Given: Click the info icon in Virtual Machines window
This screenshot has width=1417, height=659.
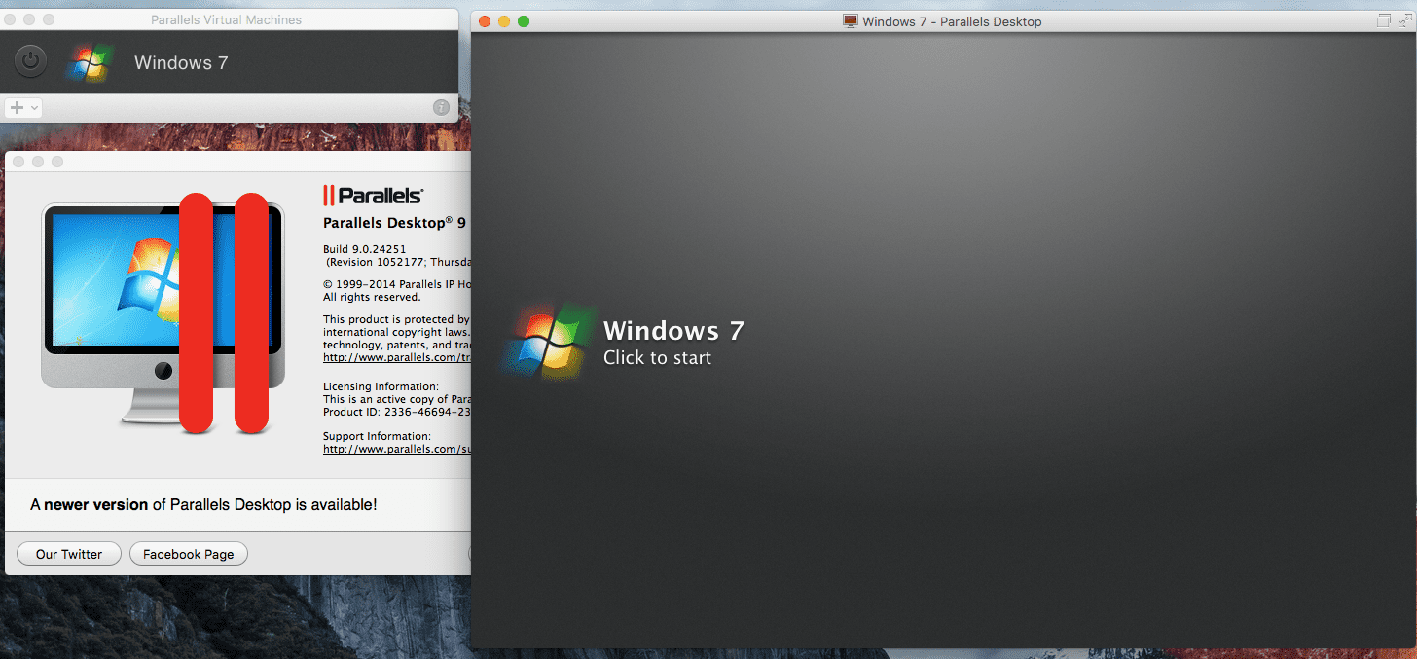Looking at the screenshot, I should [x=441, y=108].
